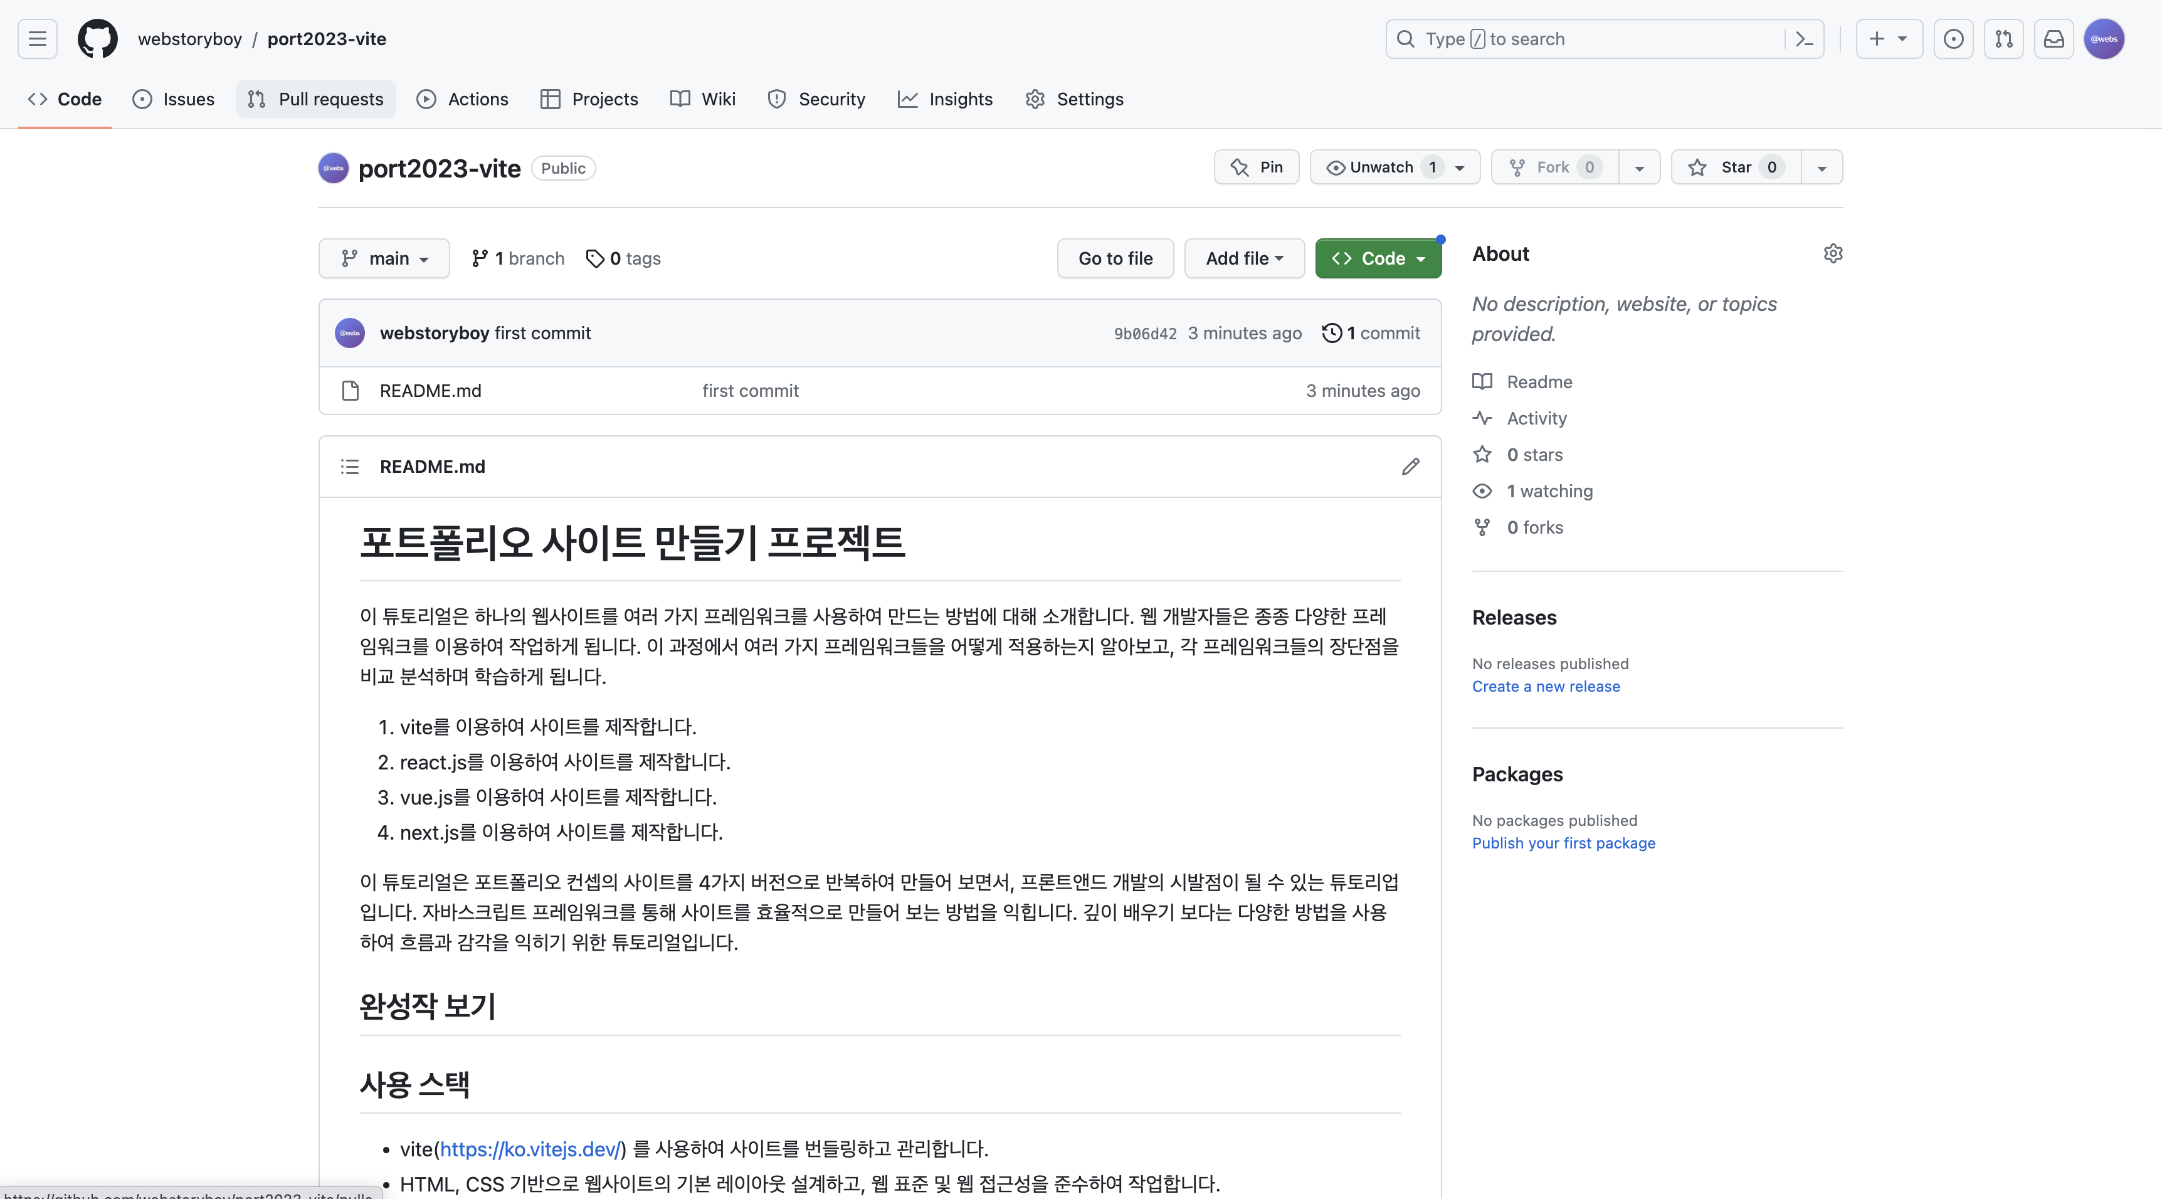Click the fork icon next to 0 forks
Screen dimensions: 2162x1199
point(1482,527)
